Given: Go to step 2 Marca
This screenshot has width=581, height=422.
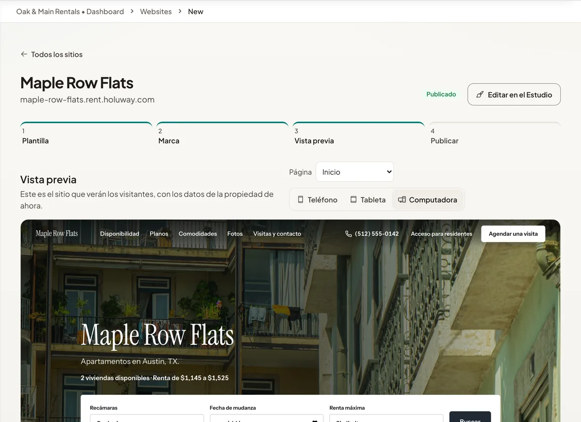Looking at the screenshot, I should (x=222, y=134).
